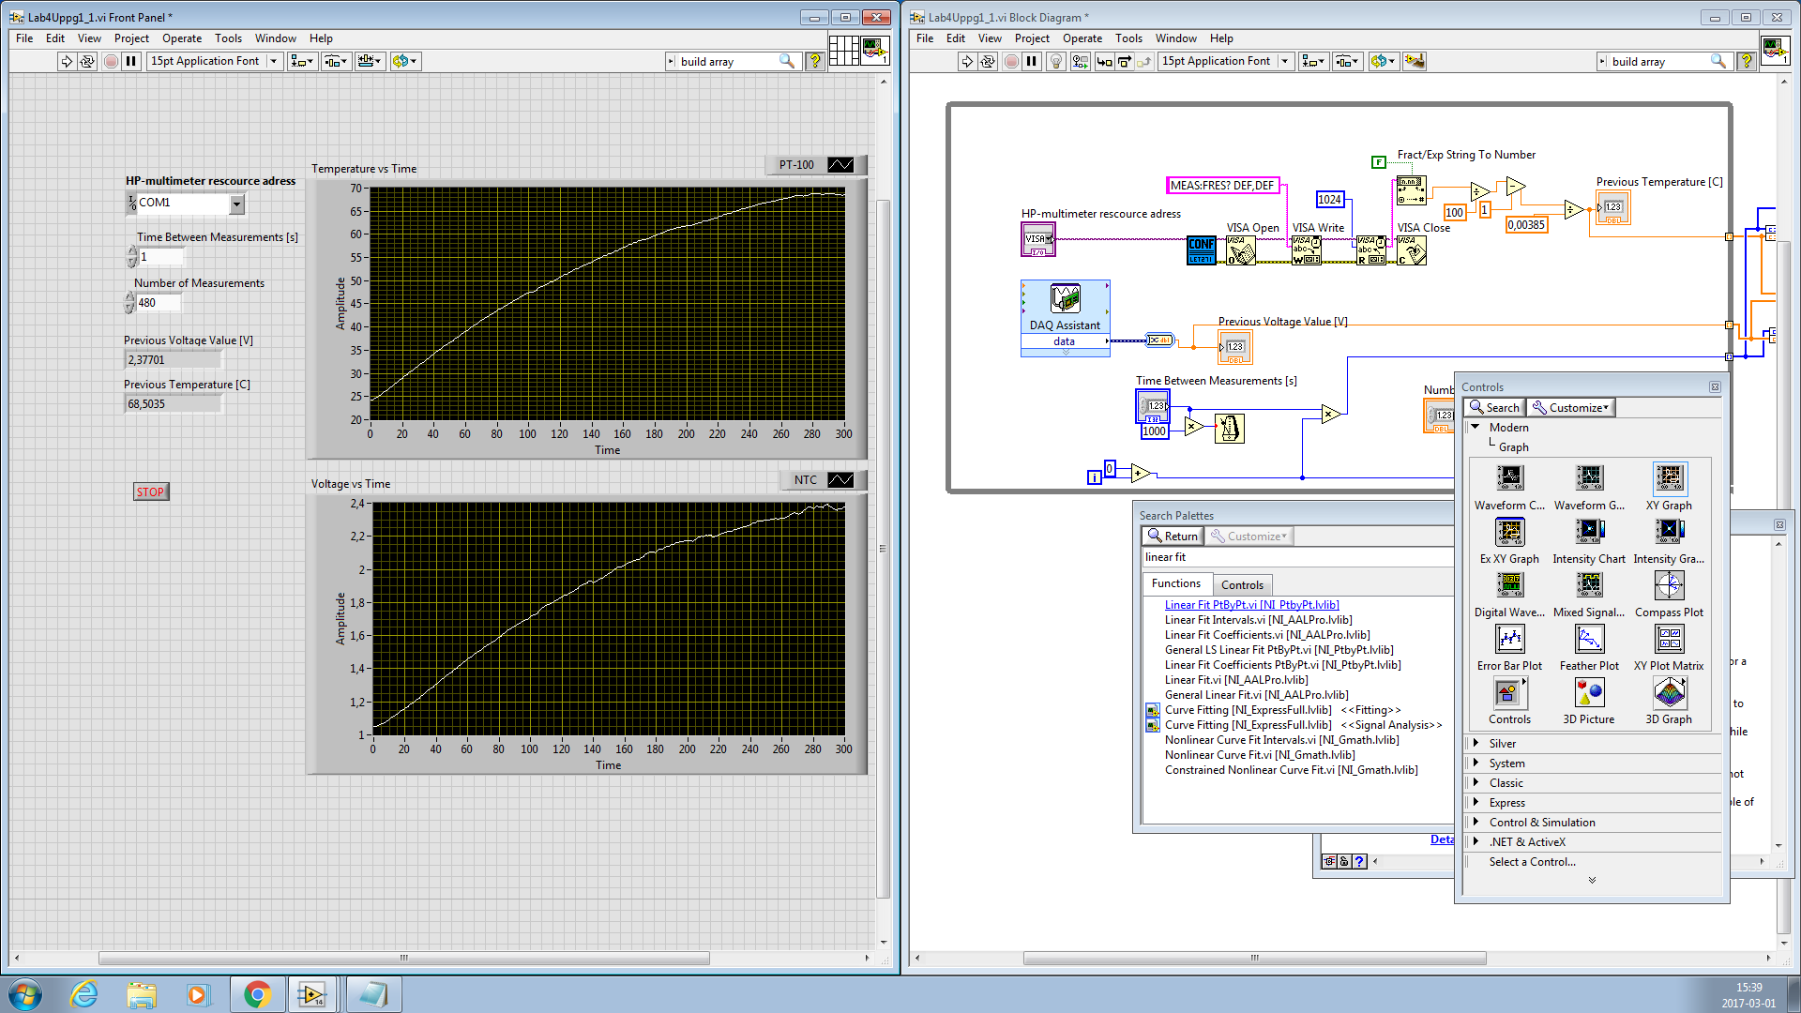Select the Compass Plot control
1801x1013 pixels.
1669,586
